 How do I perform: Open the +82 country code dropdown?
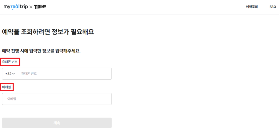10,74
